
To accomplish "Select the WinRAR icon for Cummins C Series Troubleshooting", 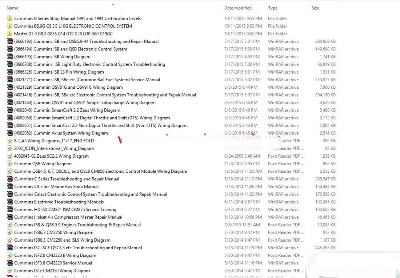I will point(10,179).
